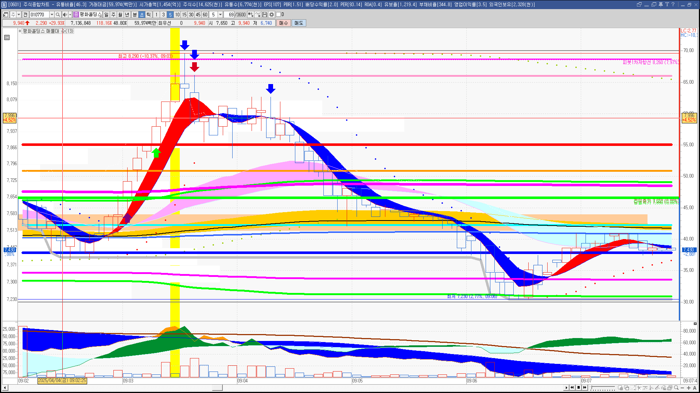Open stock code 010770 dropdown arrow

pos(52,15)
